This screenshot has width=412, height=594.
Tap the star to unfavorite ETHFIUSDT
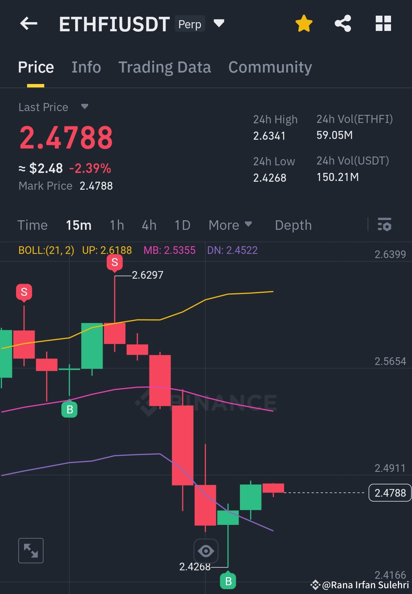tap(304, 23)
